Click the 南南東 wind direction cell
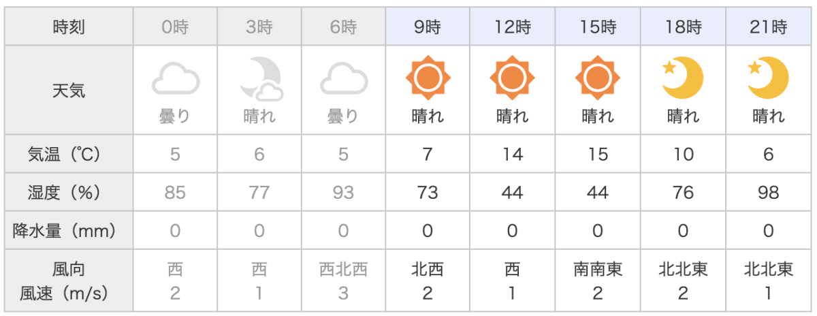817x316 pixels. (x=597, y=270)
